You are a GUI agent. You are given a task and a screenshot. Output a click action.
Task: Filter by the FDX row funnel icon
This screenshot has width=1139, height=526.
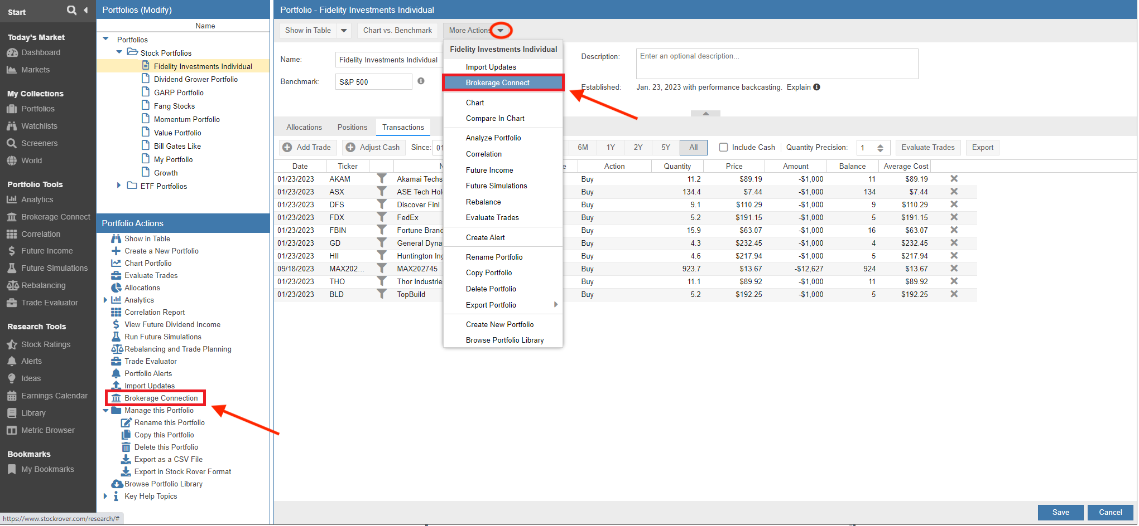click(x=382, y=217)
